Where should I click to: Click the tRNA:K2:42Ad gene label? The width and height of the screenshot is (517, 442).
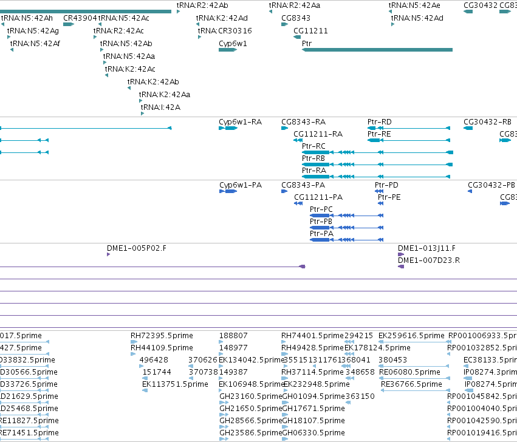point(222,18)
